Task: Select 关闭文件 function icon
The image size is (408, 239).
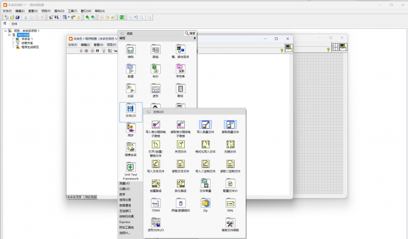Action: pos(181,145)
